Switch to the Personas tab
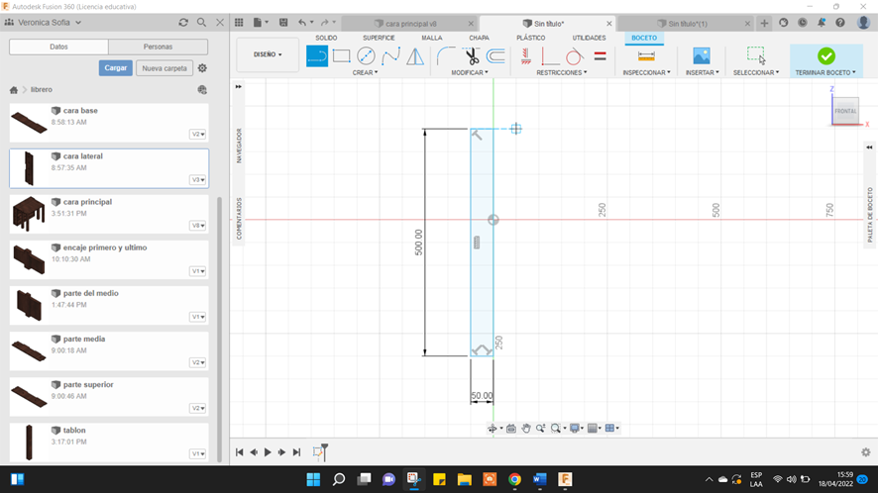 pos(158,47)
